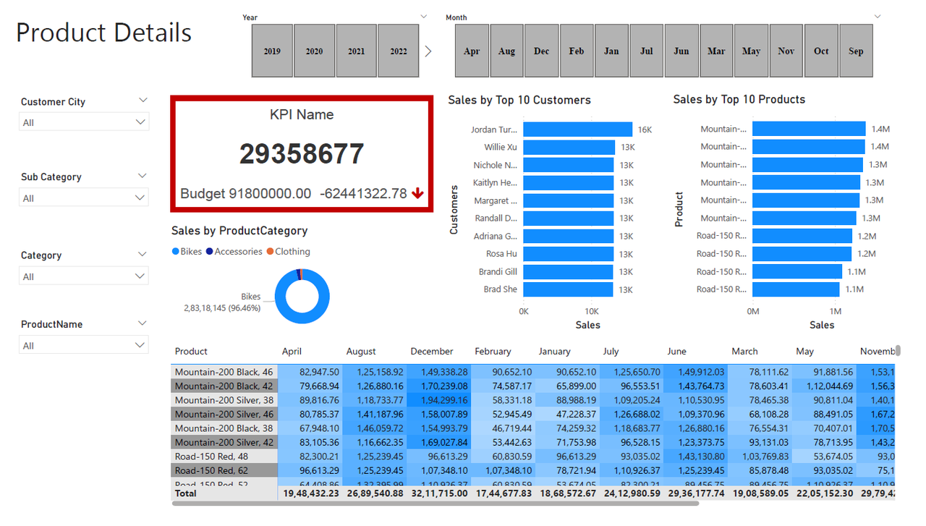This screenshot has height=526, width=926.
Task: Open the Month slicer header chevron
Action: (877, 15)
